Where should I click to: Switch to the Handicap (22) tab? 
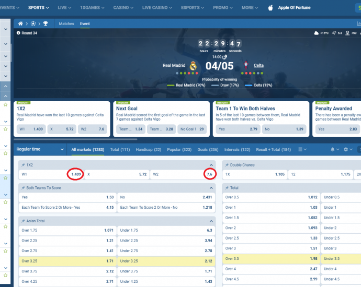(148, 149)
